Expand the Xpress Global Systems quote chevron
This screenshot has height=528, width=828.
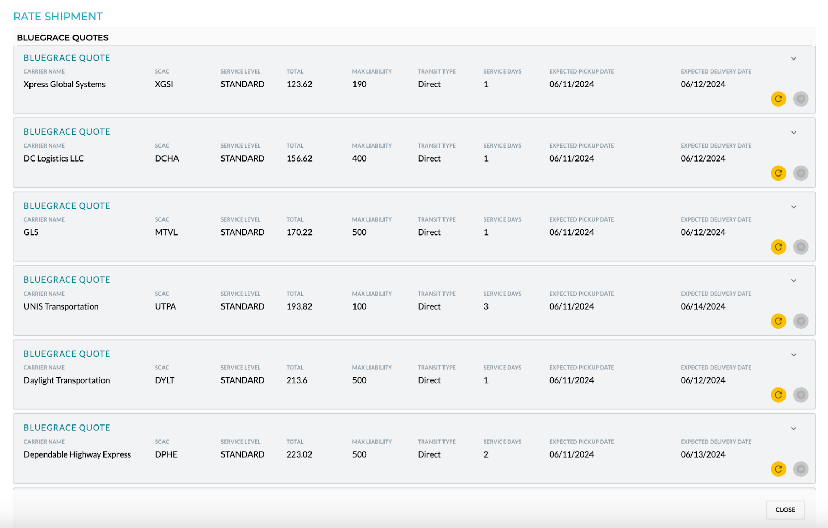[x=794, y=58]
